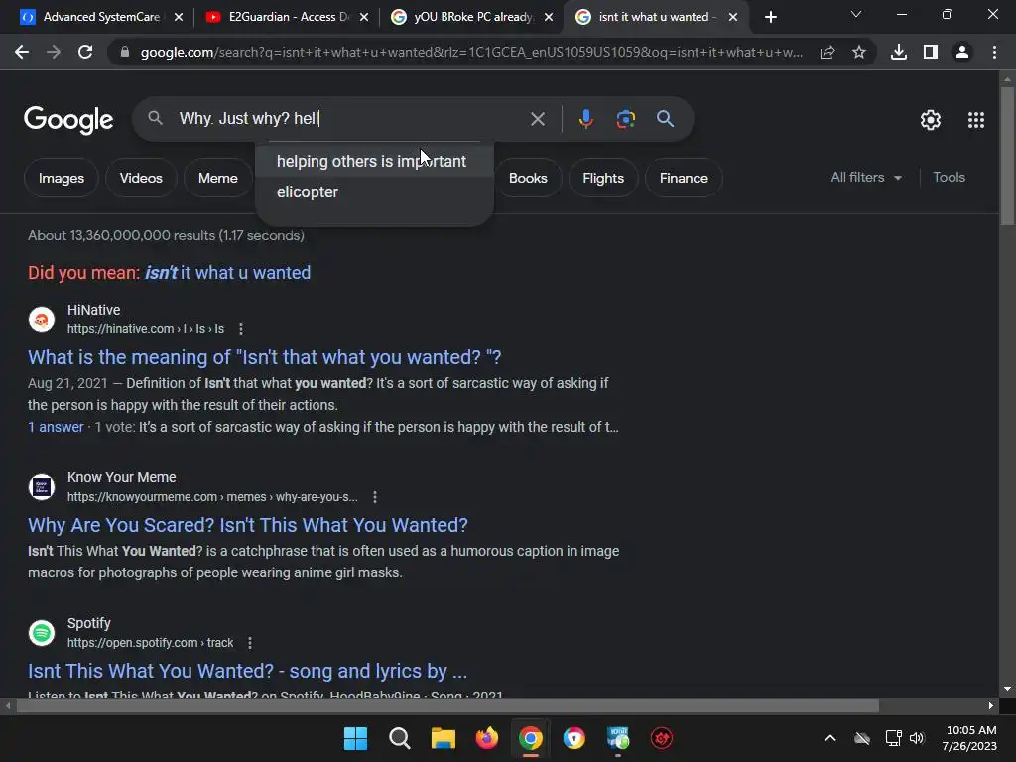Viewport: 1016px width, 762px height.
Task: Toggle Chrome side panel icon
Action: (x=931, y=52)
